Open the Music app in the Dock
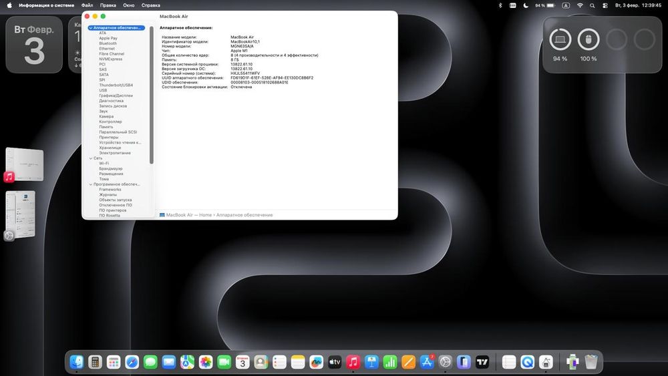Image resolution: width=668 pixels, height=376 pixels. coord(353,362)
